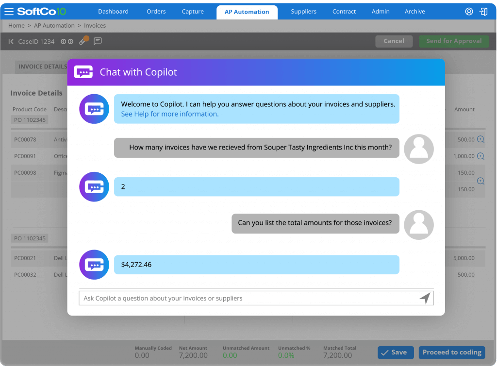The height and width of the screenshot is (368, 497).
Task: Click user avatar beside total amounts question
Action: coord(419,225)
